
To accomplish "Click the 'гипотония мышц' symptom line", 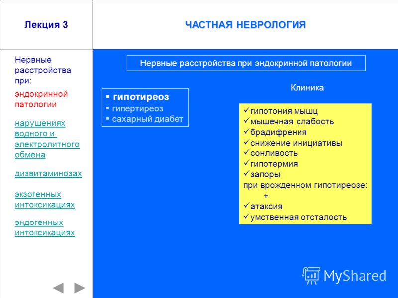I will point(281,111).
